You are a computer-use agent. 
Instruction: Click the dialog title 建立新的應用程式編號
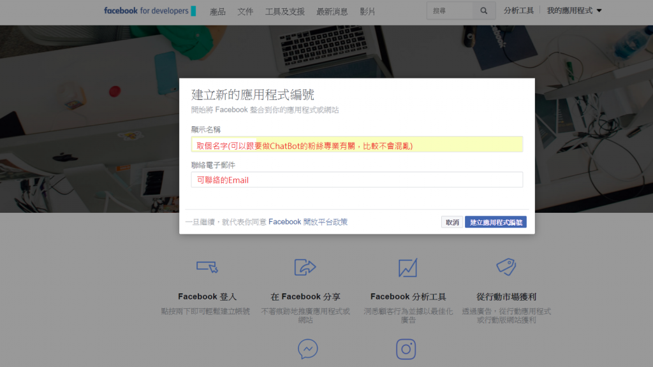[253, 95]
